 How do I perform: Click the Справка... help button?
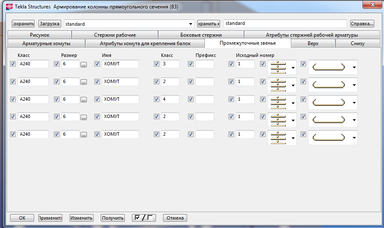tap(362, 24)
